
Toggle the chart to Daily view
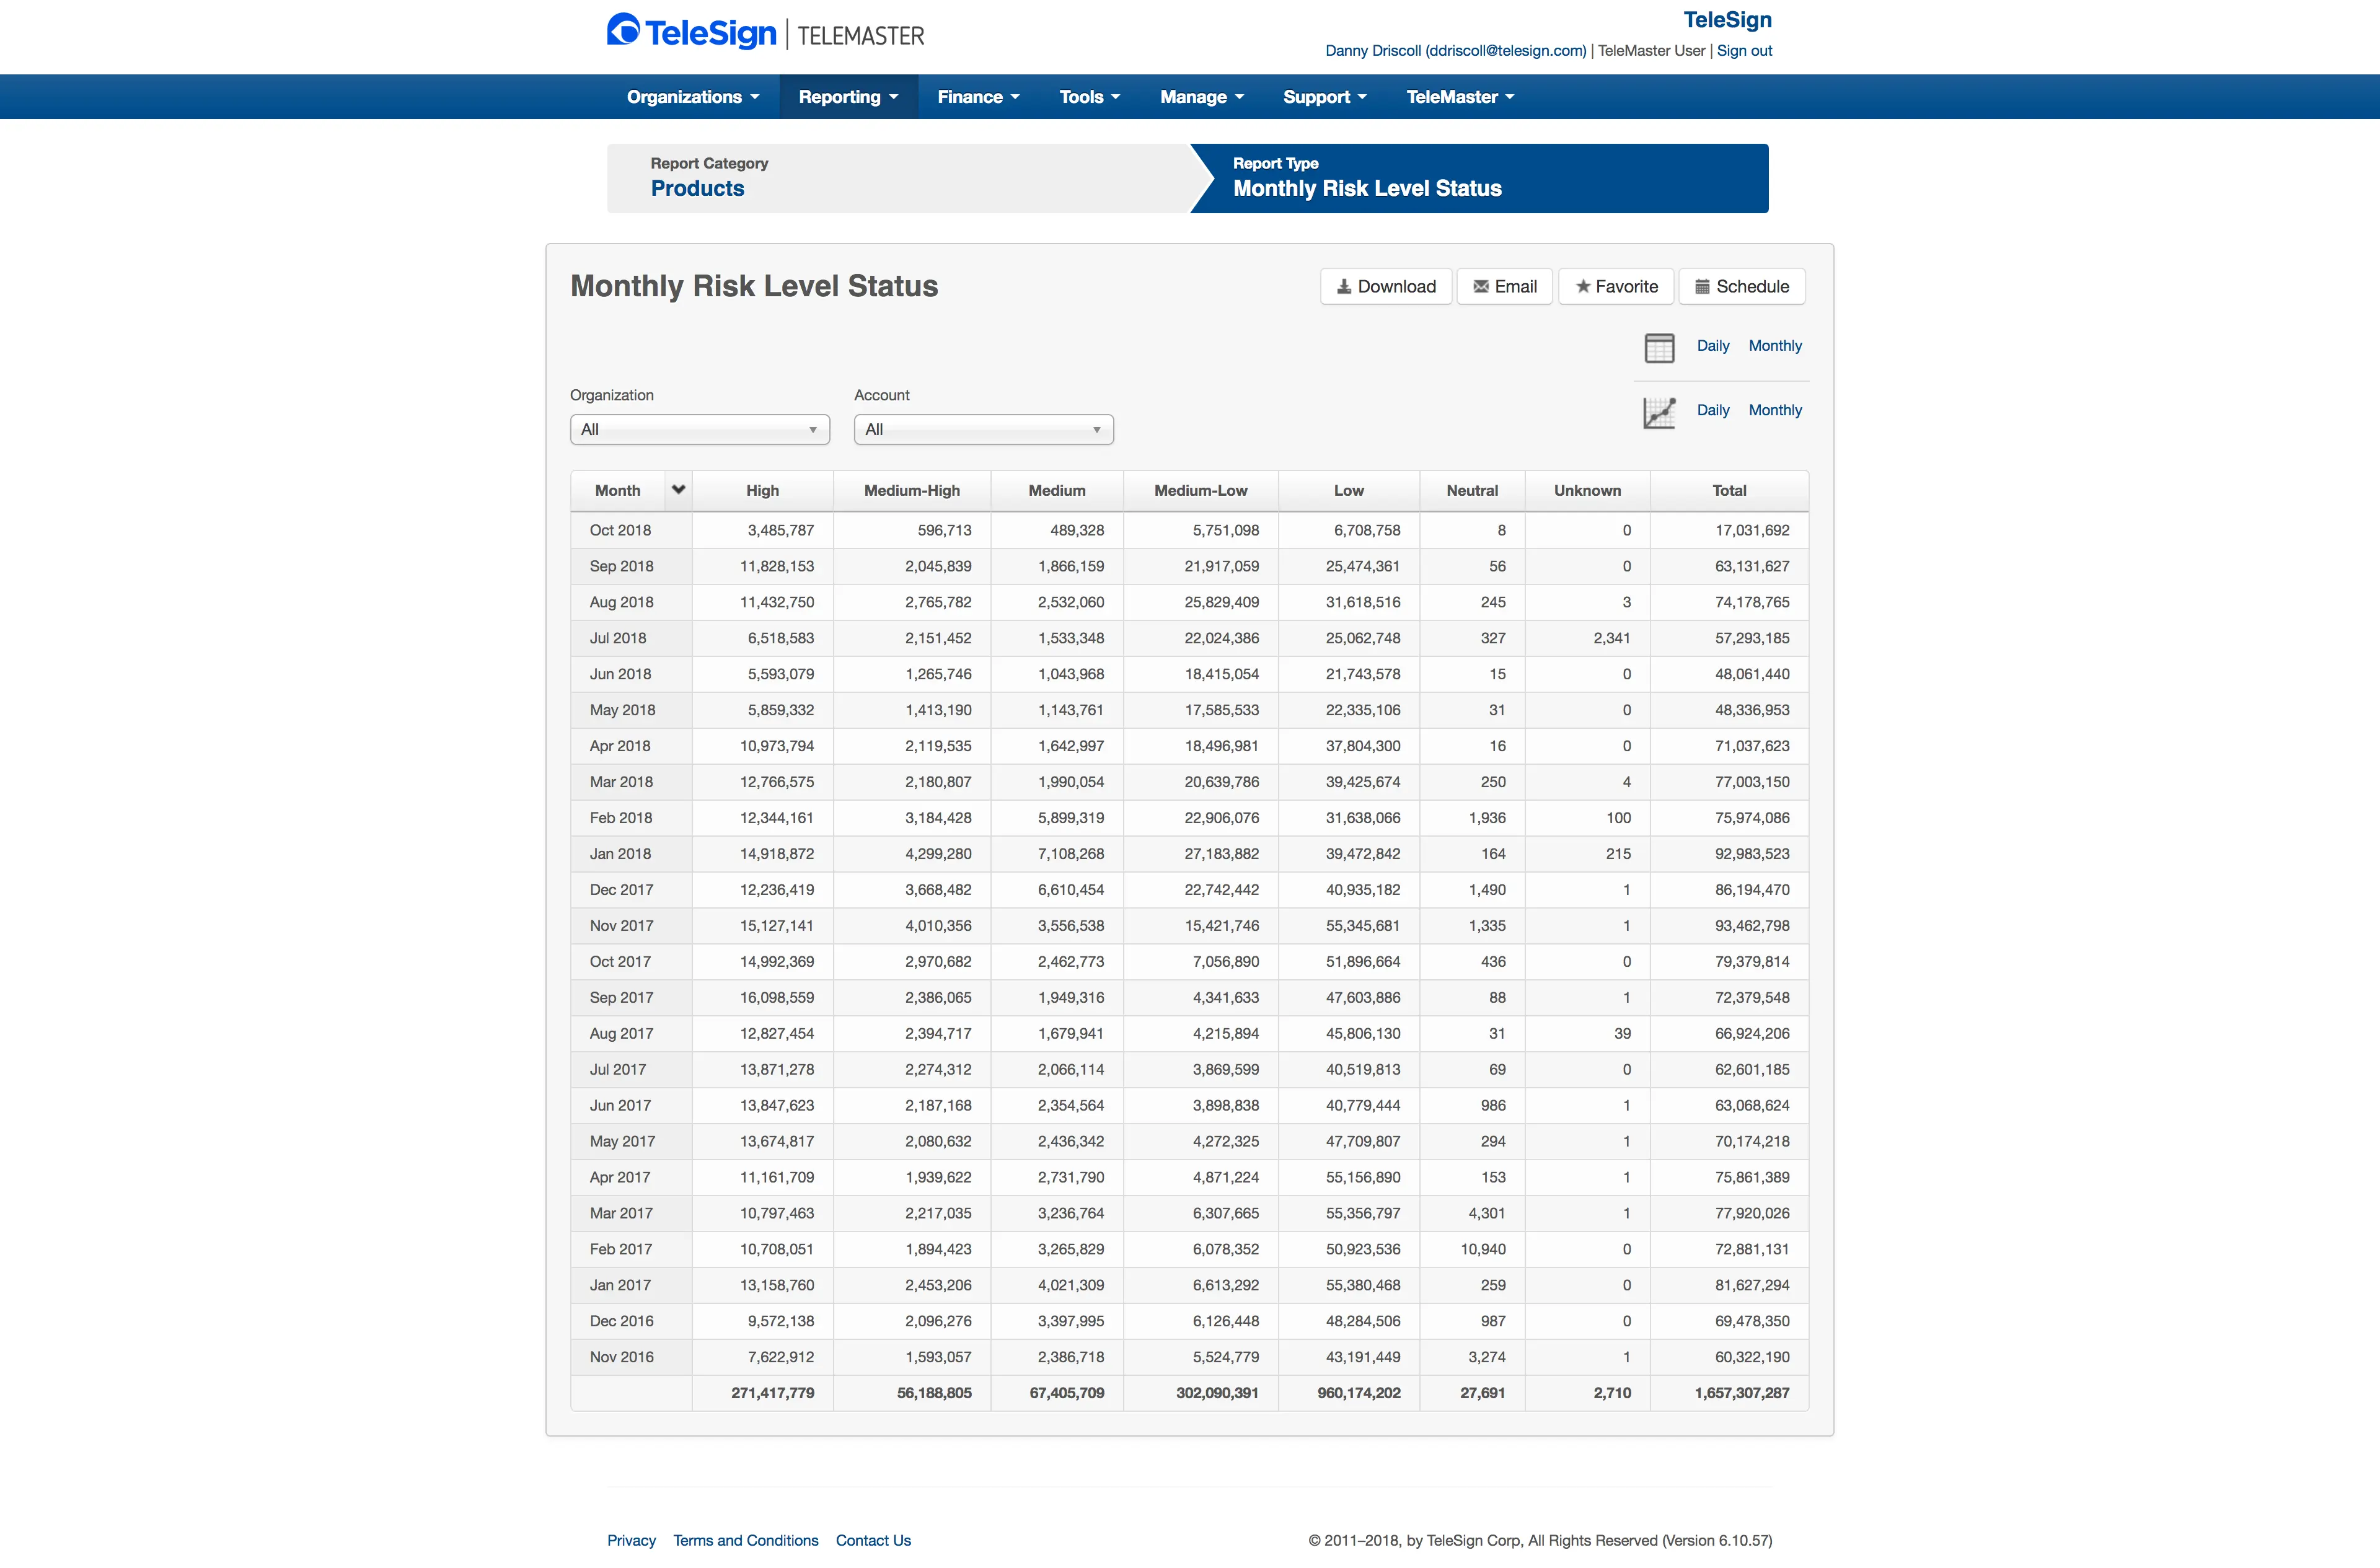(1713, 410)
